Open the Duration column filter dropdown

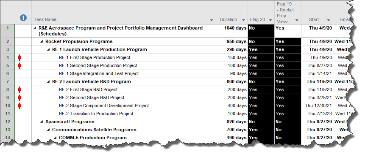coord(243,20)
